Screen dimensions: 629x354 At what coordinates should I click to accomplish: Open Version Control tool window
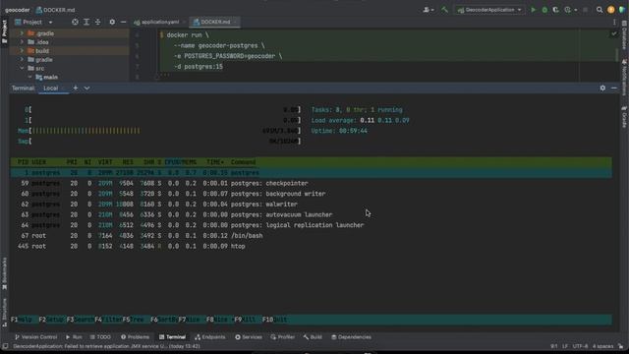tap(36, 336)
